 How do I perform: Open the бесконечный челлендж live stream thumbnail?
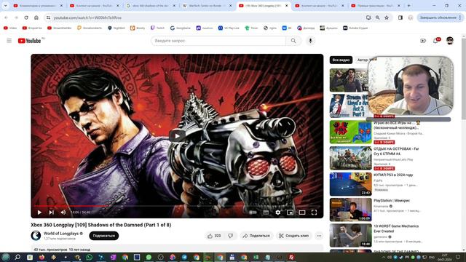tap(351, 132)
